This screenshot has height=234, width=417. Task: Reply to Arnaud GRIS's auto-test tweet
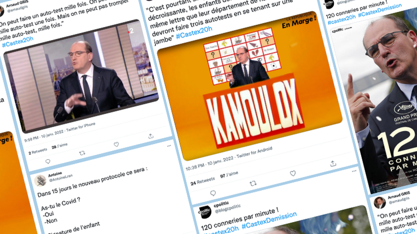[48, 161]
